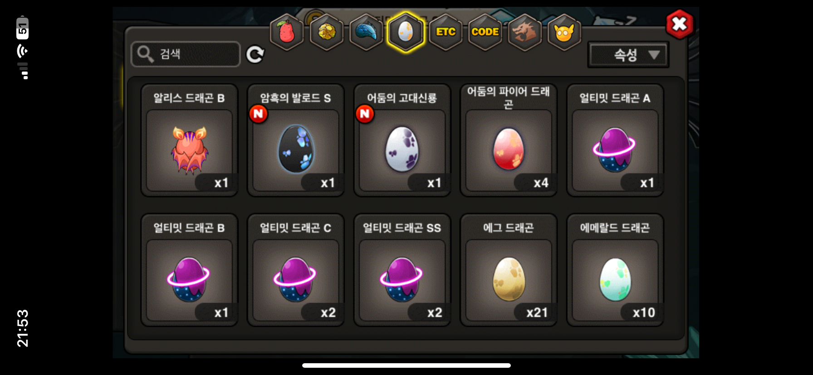
Task: Select the 알리스 드래곤 B egg
Action: 189,140
